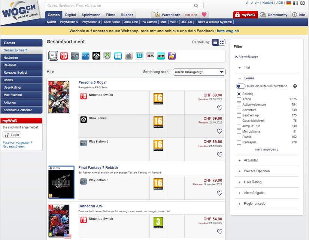Expand the Altersfreigabe filter section
Screen dimensions: 309x240
(x=254, y=193)
